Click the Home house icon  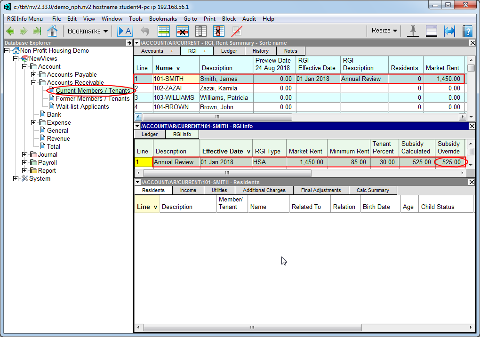[x=52, y=31]
